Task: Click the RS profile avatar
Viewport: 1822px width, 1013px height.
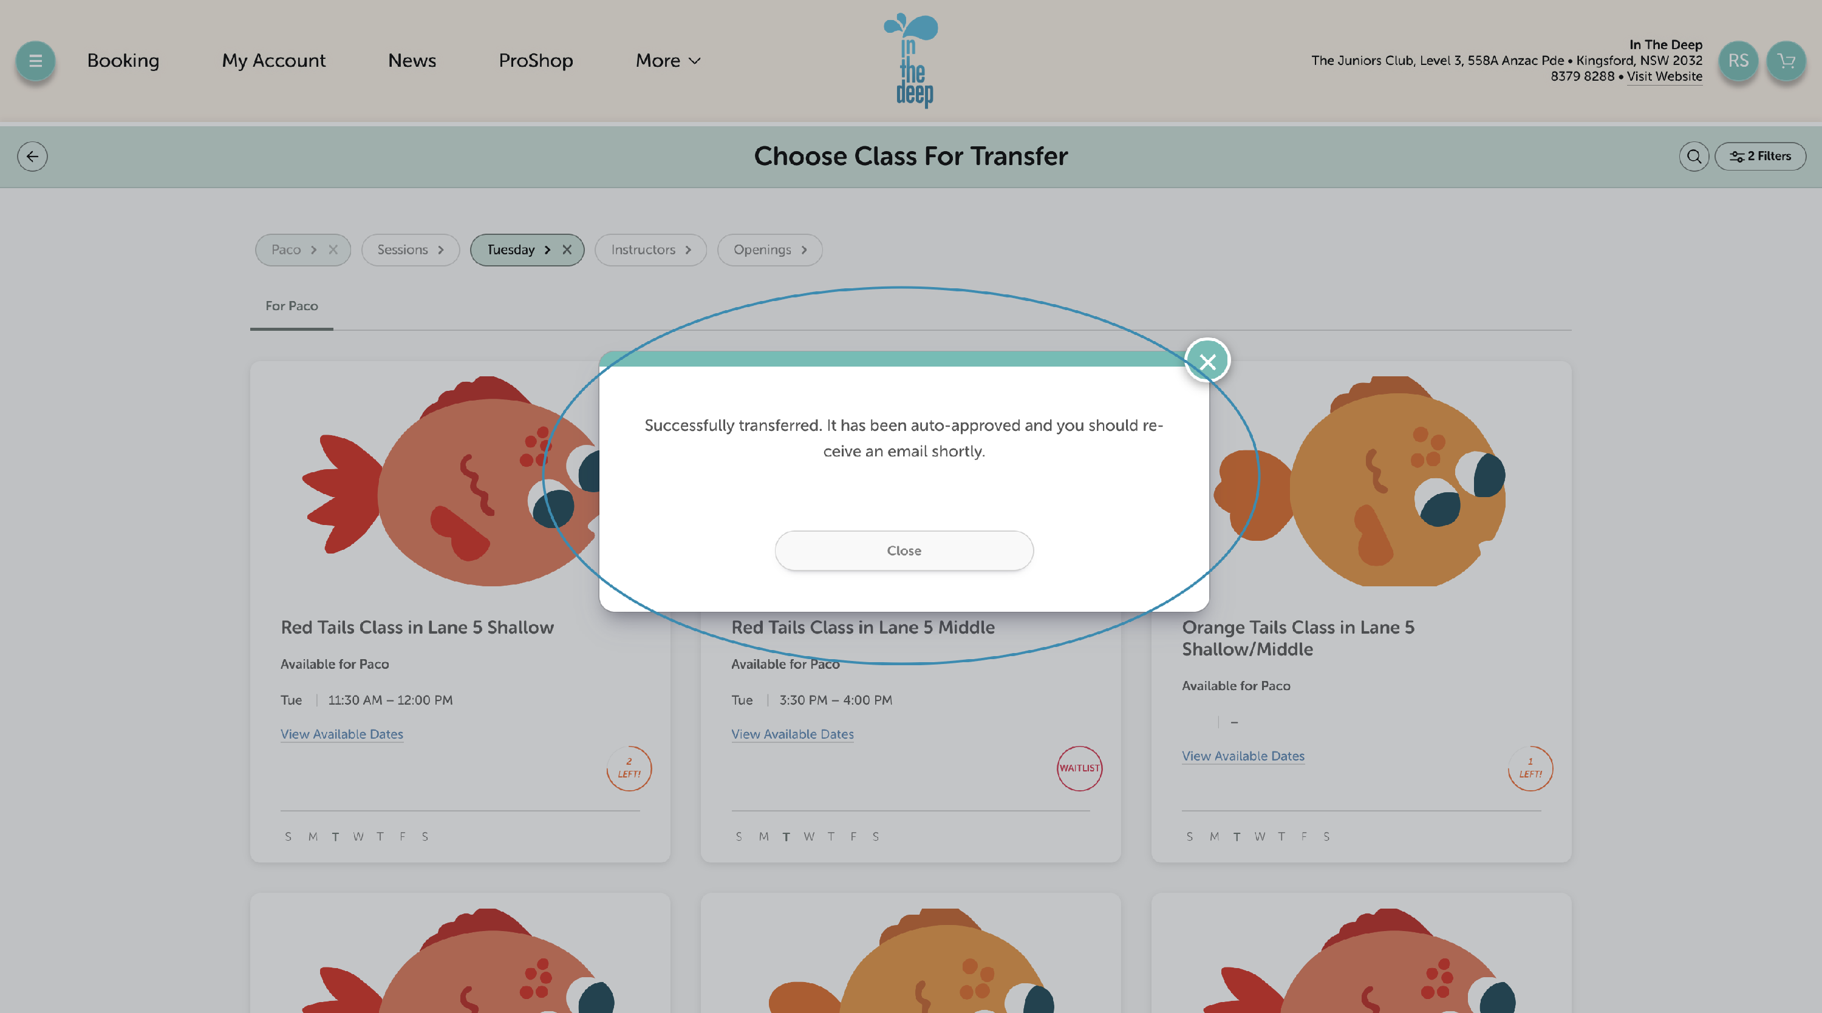Action: [x=1738, y=61]
